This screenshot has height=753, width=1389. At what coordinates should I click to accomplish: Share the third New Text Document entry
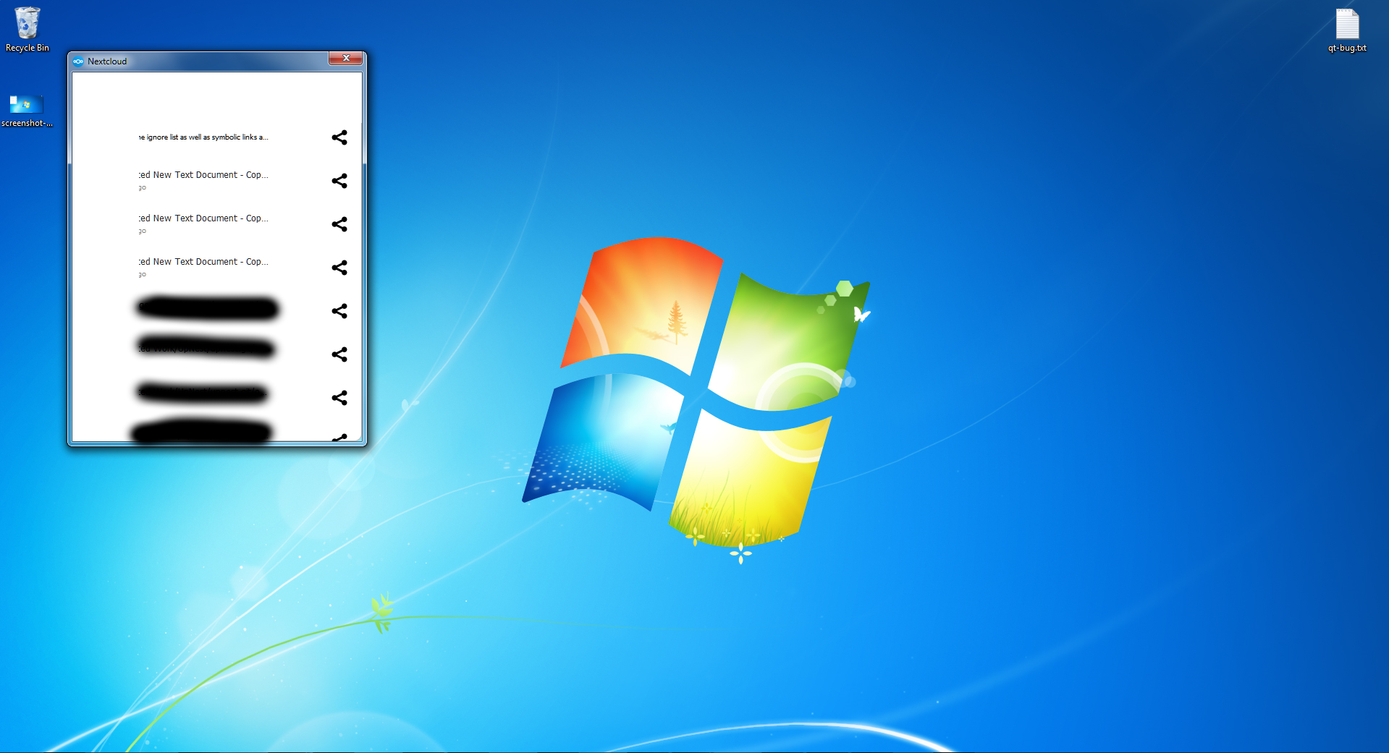[339, 268]
